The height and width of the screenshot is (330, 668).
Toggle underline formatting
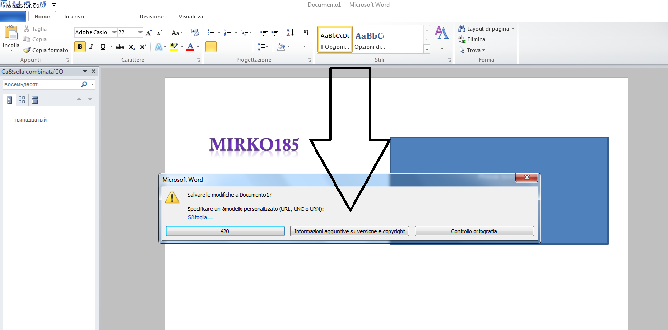[x=103, y=47]
